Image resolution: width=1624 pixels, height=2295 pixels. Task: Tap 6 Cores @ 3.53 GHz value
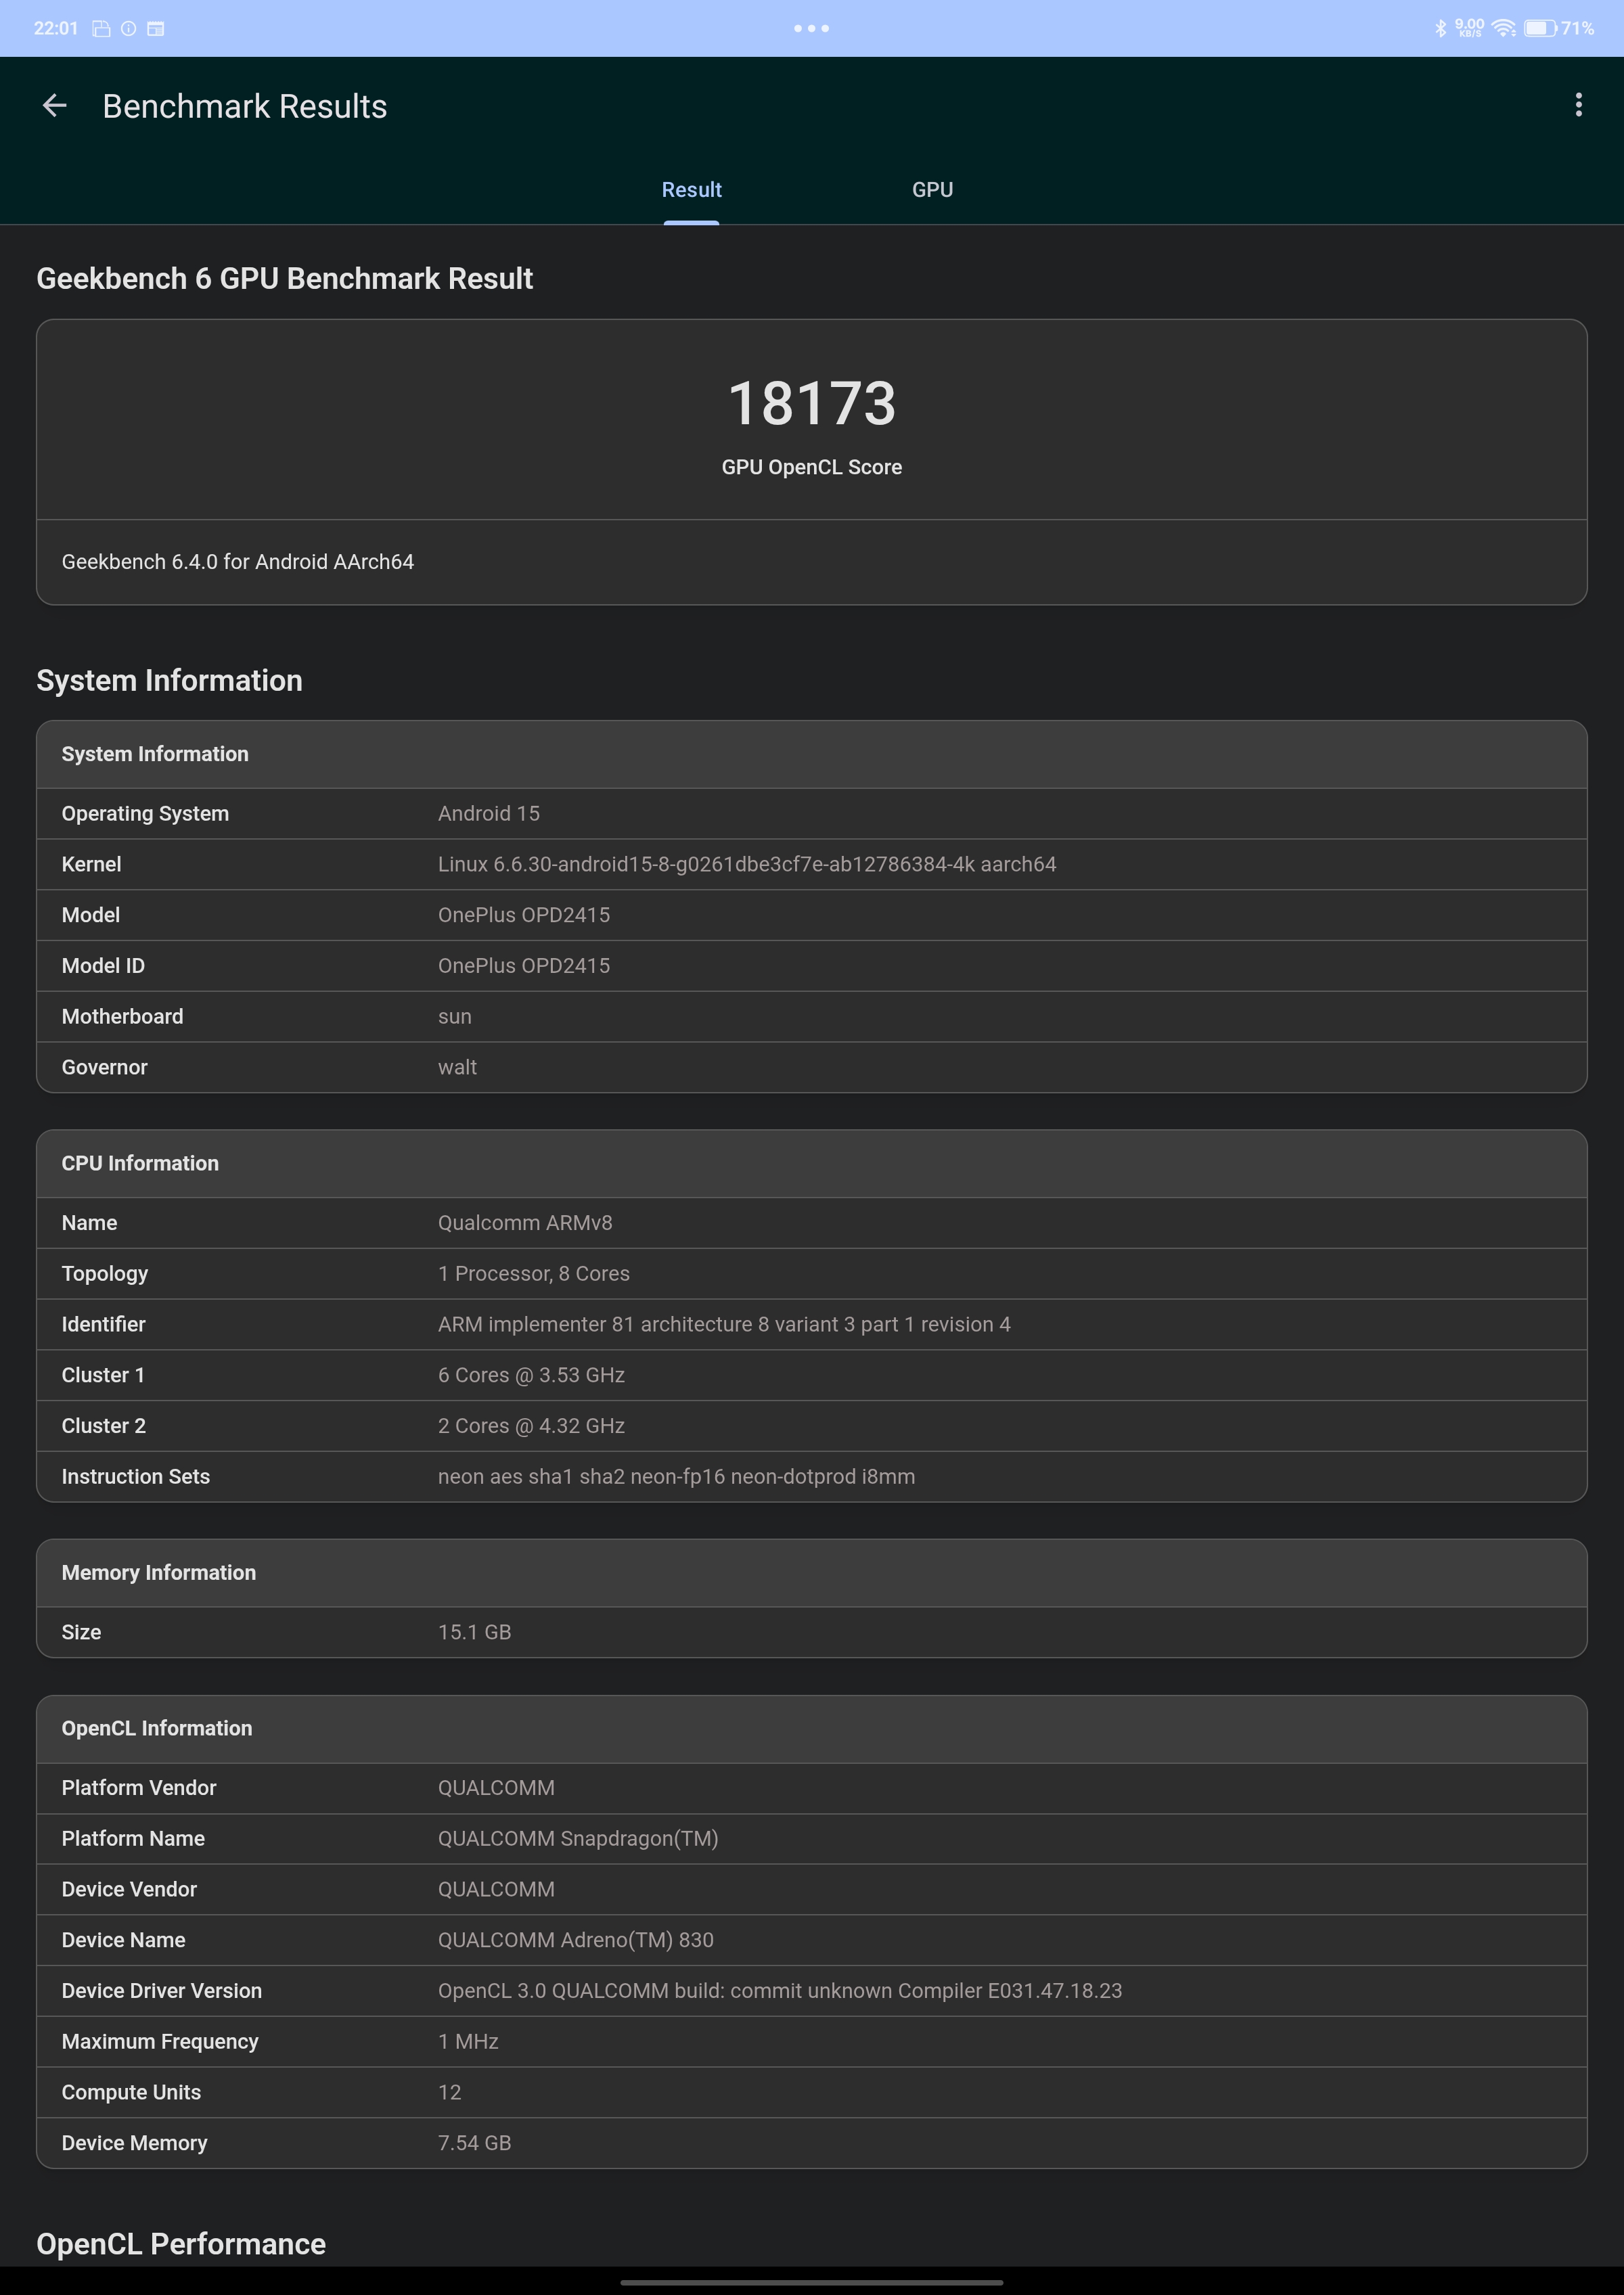point(531,1375)
